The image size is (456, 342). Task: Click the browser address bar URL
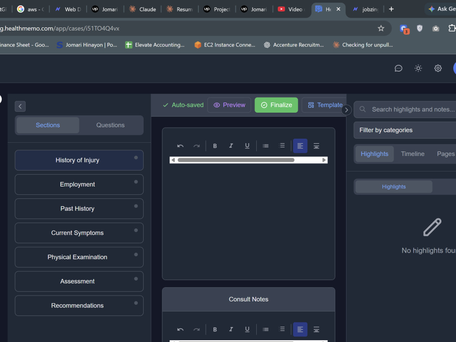tap(60, 28)
